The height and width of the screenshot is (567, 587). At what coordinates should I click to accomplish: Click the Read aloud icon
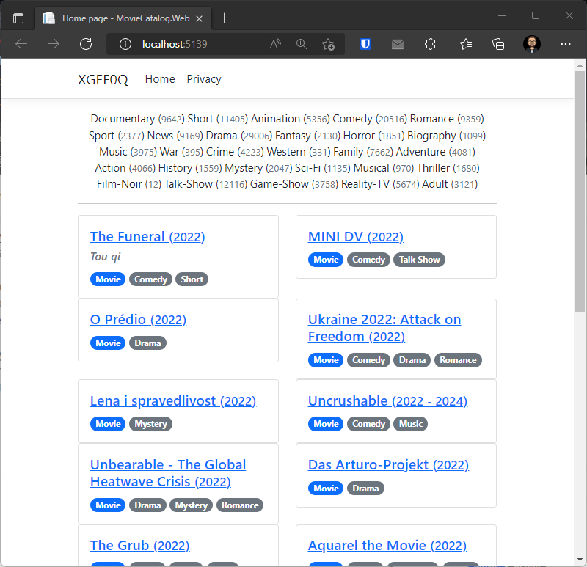coord(276,44)
